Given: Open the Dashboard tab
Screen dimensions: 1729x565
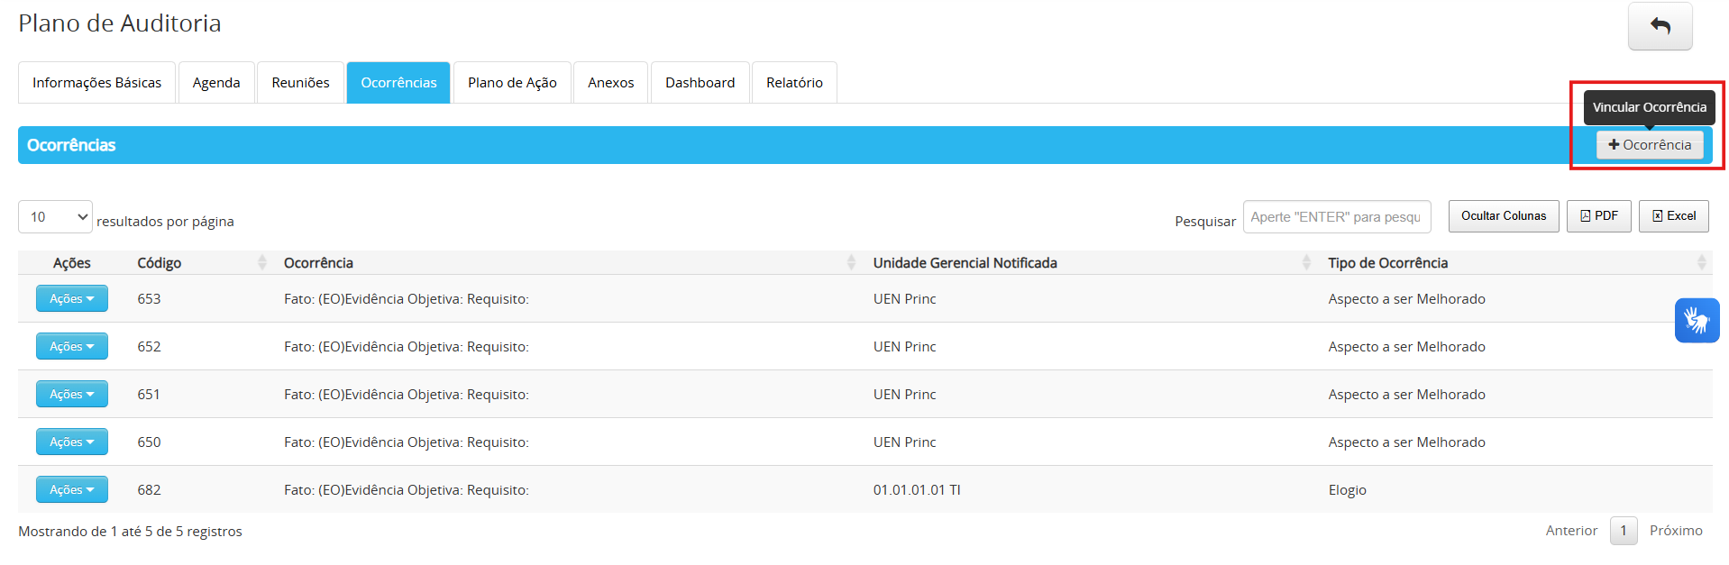Looking at the screenshot, I should click(700, 83).
